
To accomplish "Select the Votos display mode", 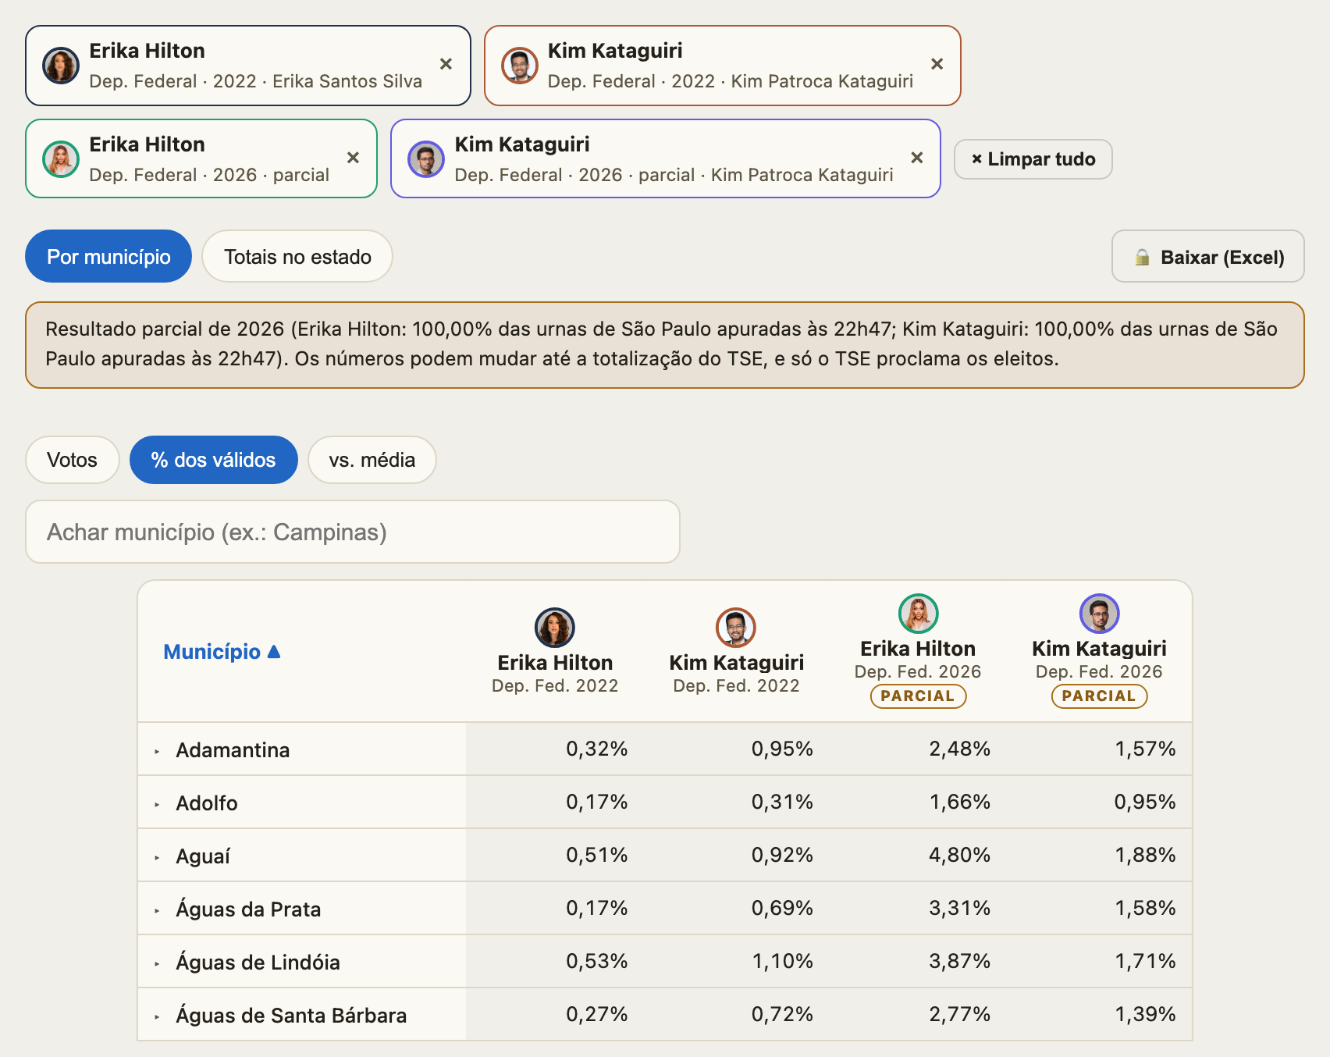I will click(x=73, y=460).
